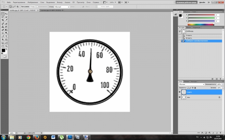The image size is (225, 140).
Task: Select the Move tool
Action: tap(6, 14)
